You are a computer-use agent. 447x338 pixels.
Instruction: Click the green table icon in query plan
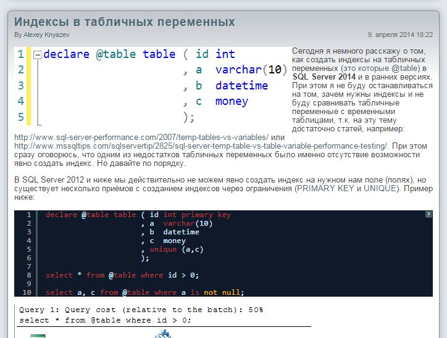click(x=38, y=335)
